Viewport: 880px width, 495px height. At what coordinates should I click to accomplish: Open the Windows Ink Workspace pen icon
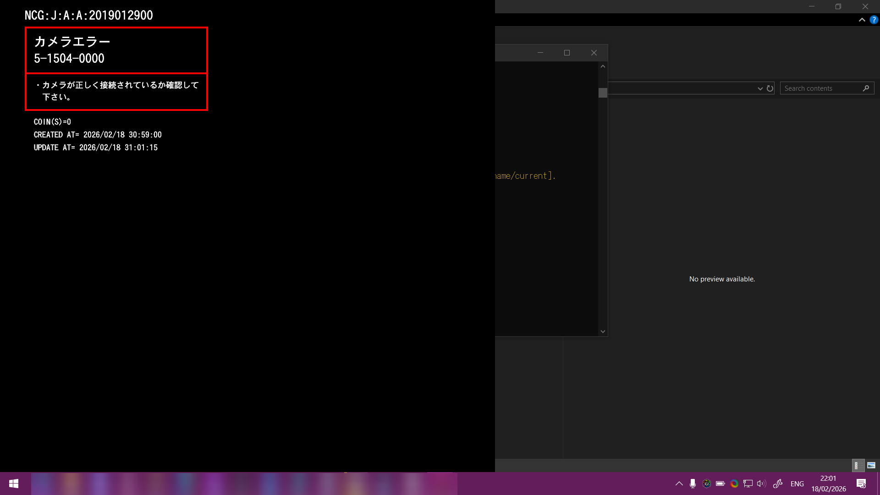point(778,484)
